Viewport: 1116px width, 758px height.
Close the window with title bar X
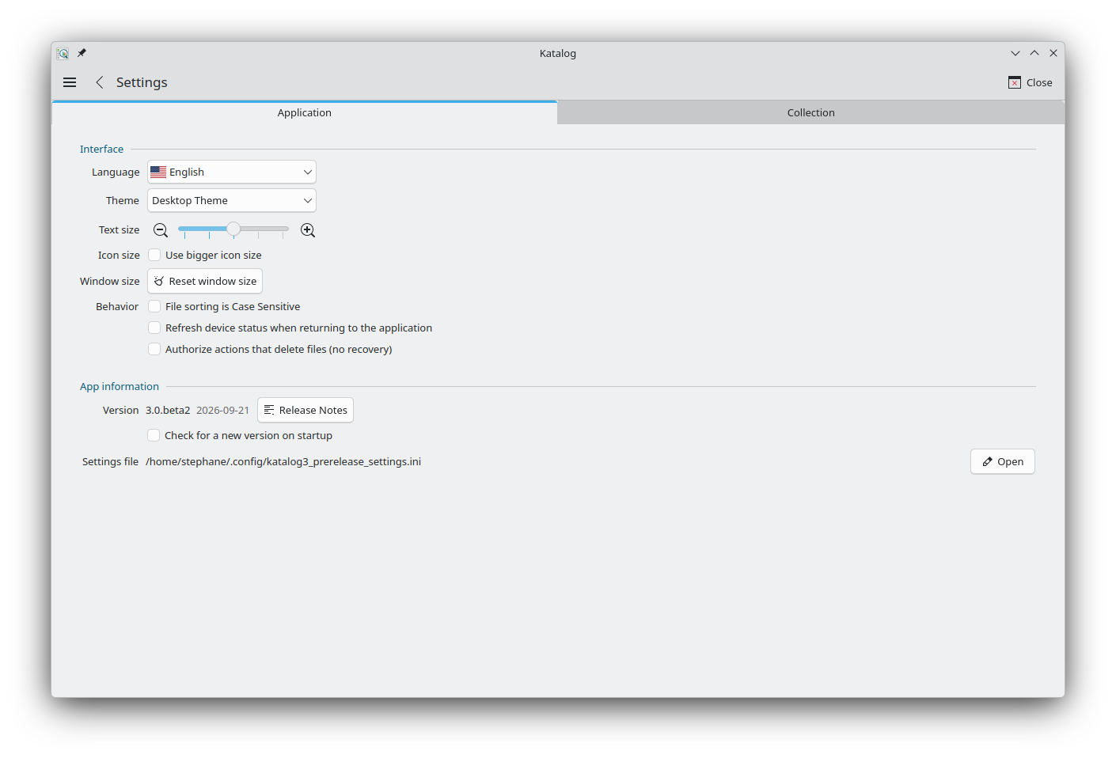(x=1053, y=53)
